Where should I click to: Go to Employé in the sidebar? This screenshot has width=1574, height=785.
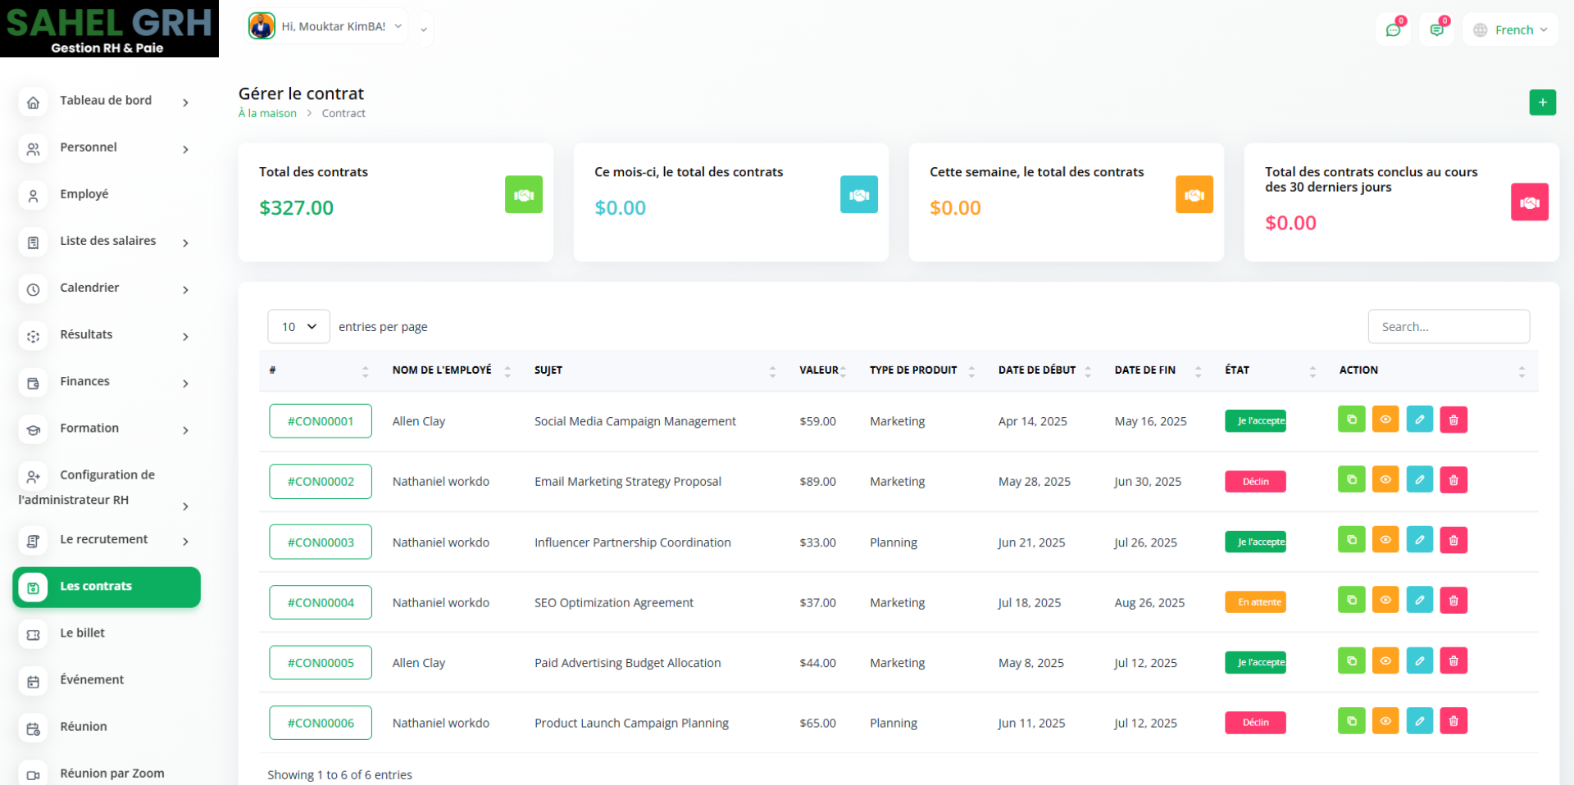84,194
